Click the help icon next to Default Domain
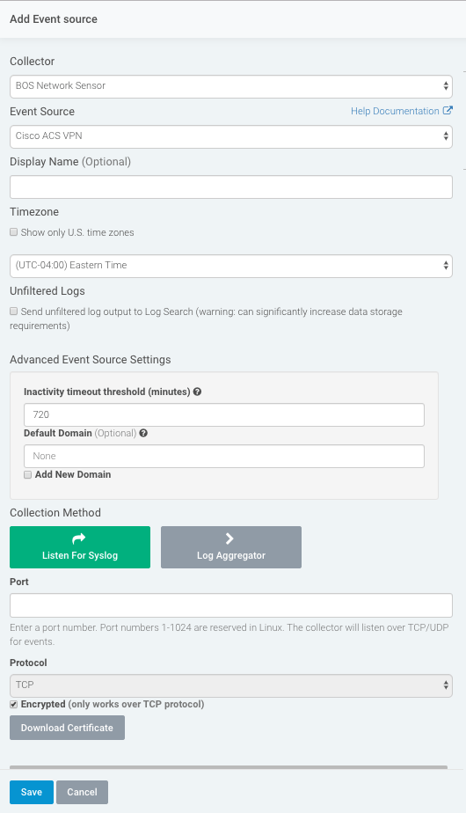Image resolution: width=466 pixels, height=813 pixels. coord(143,433)
